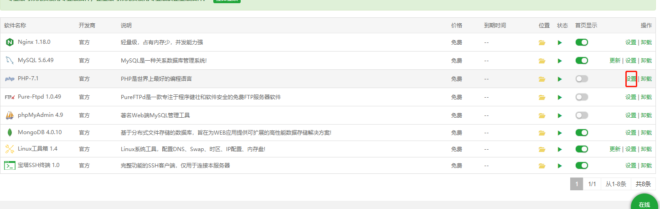Viewport: 660px width, 209px height.
Task: Disable Nginx home page display toggle
Action: click(x=582, y=42)
